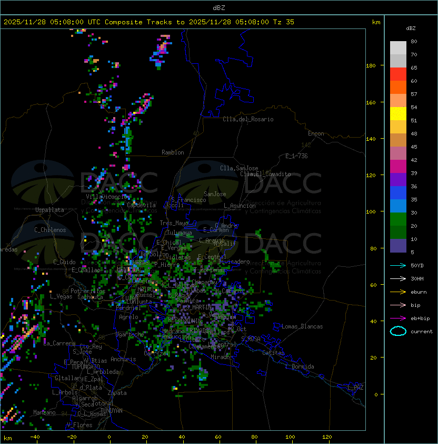438x444 pixels.
Task: Click the cyan 50YD arrow in the legend
Action: pyautogui.click(x=398, y=265)
